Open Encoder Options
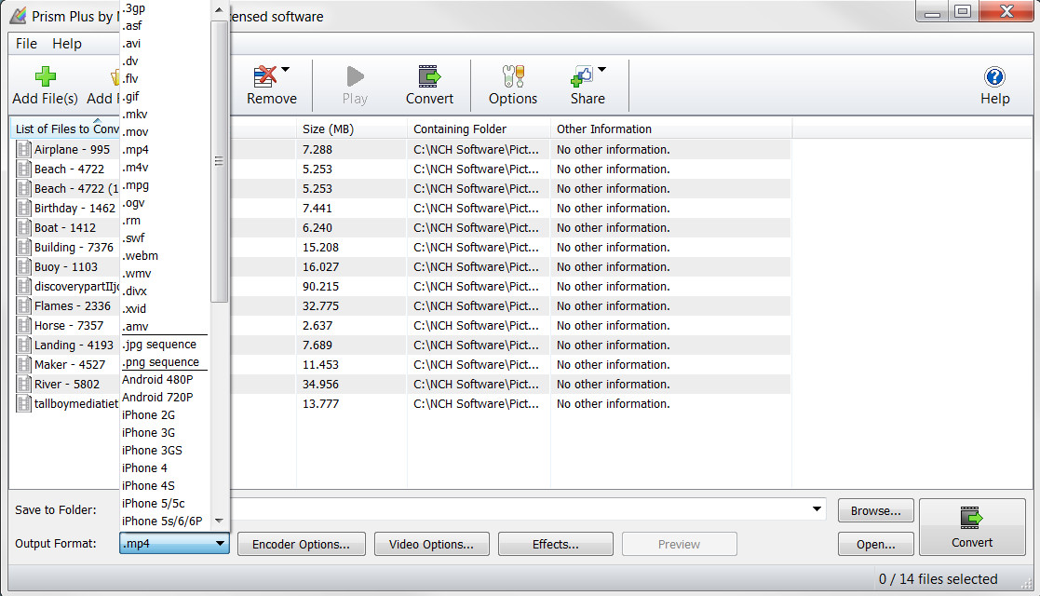This screenshot has height=596, width=1040. pos(301,544)
